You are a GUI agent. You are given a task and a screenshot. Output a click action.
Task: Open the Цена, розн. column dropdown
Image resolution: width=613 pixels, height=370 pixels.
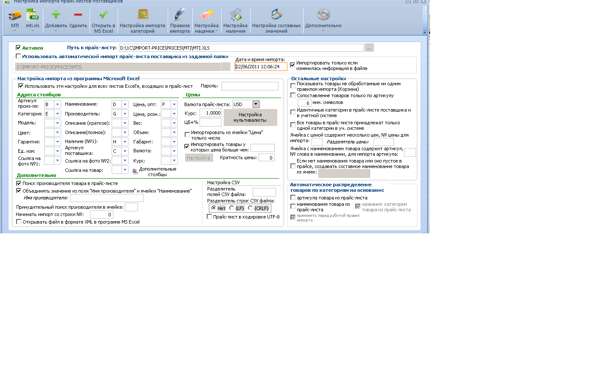point(174,114)
